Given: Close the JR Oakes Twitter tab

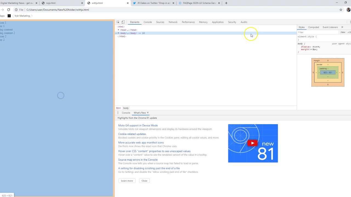Looking at the screenshot, I should (x=173, y=3).
